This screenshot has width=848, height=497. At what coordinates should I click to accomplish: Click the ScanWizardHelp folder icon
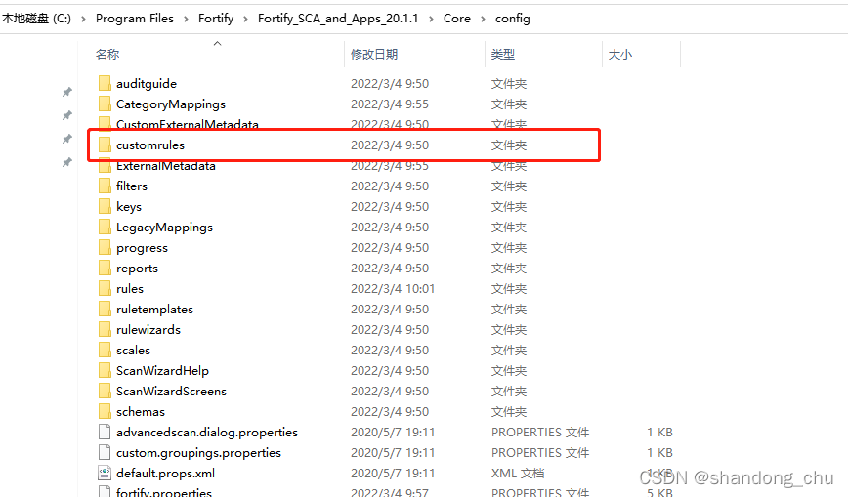point(105,371)
